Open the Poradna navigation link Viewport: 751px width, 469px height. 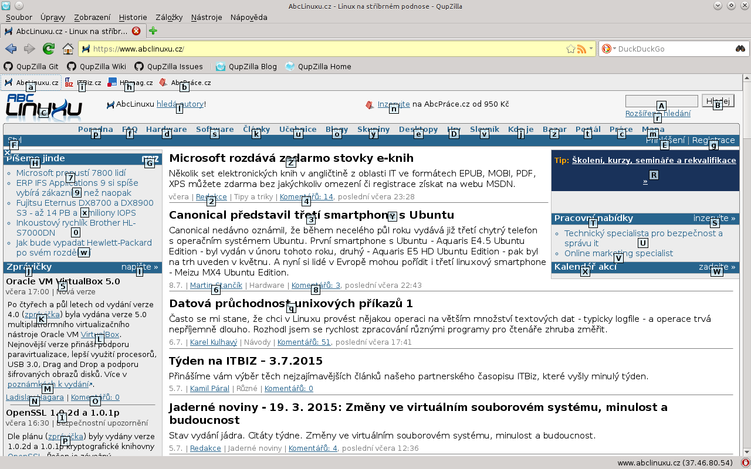[96, 130]
